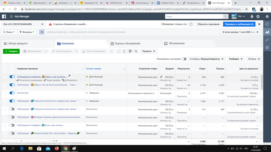Screen dimensions: 271x152
Task: Click the trash delete icon in the toolbar
Action: (124, 51)
